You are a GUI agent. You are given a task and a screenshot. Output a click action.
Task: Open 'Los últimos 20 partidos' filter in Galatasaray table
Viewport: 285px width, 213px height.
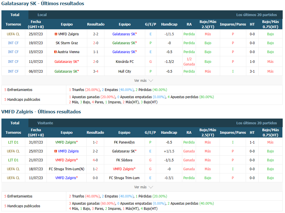point(257,15)
